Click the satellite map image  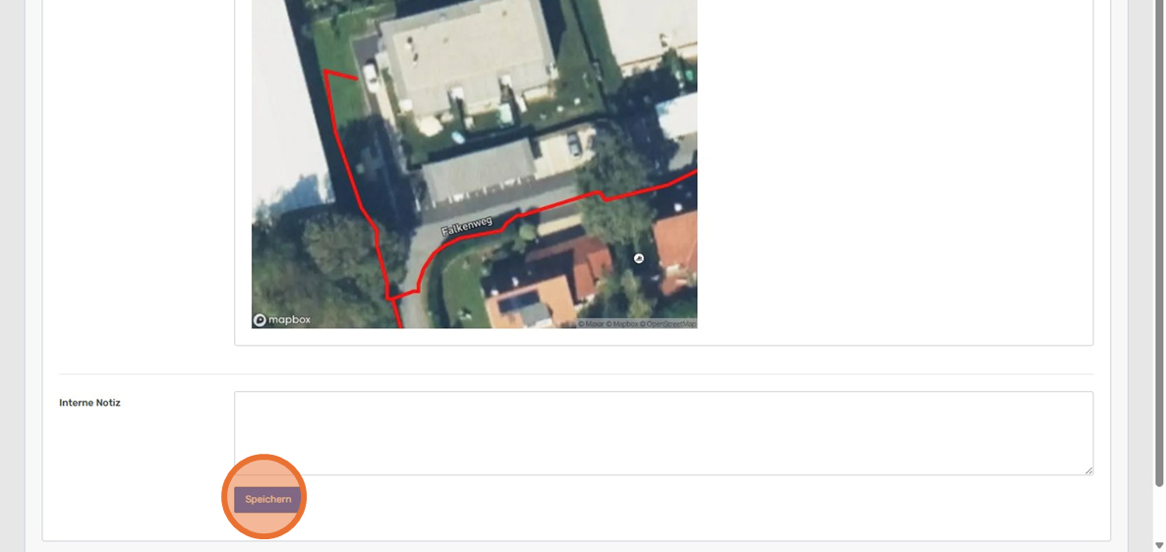point(475,163)
